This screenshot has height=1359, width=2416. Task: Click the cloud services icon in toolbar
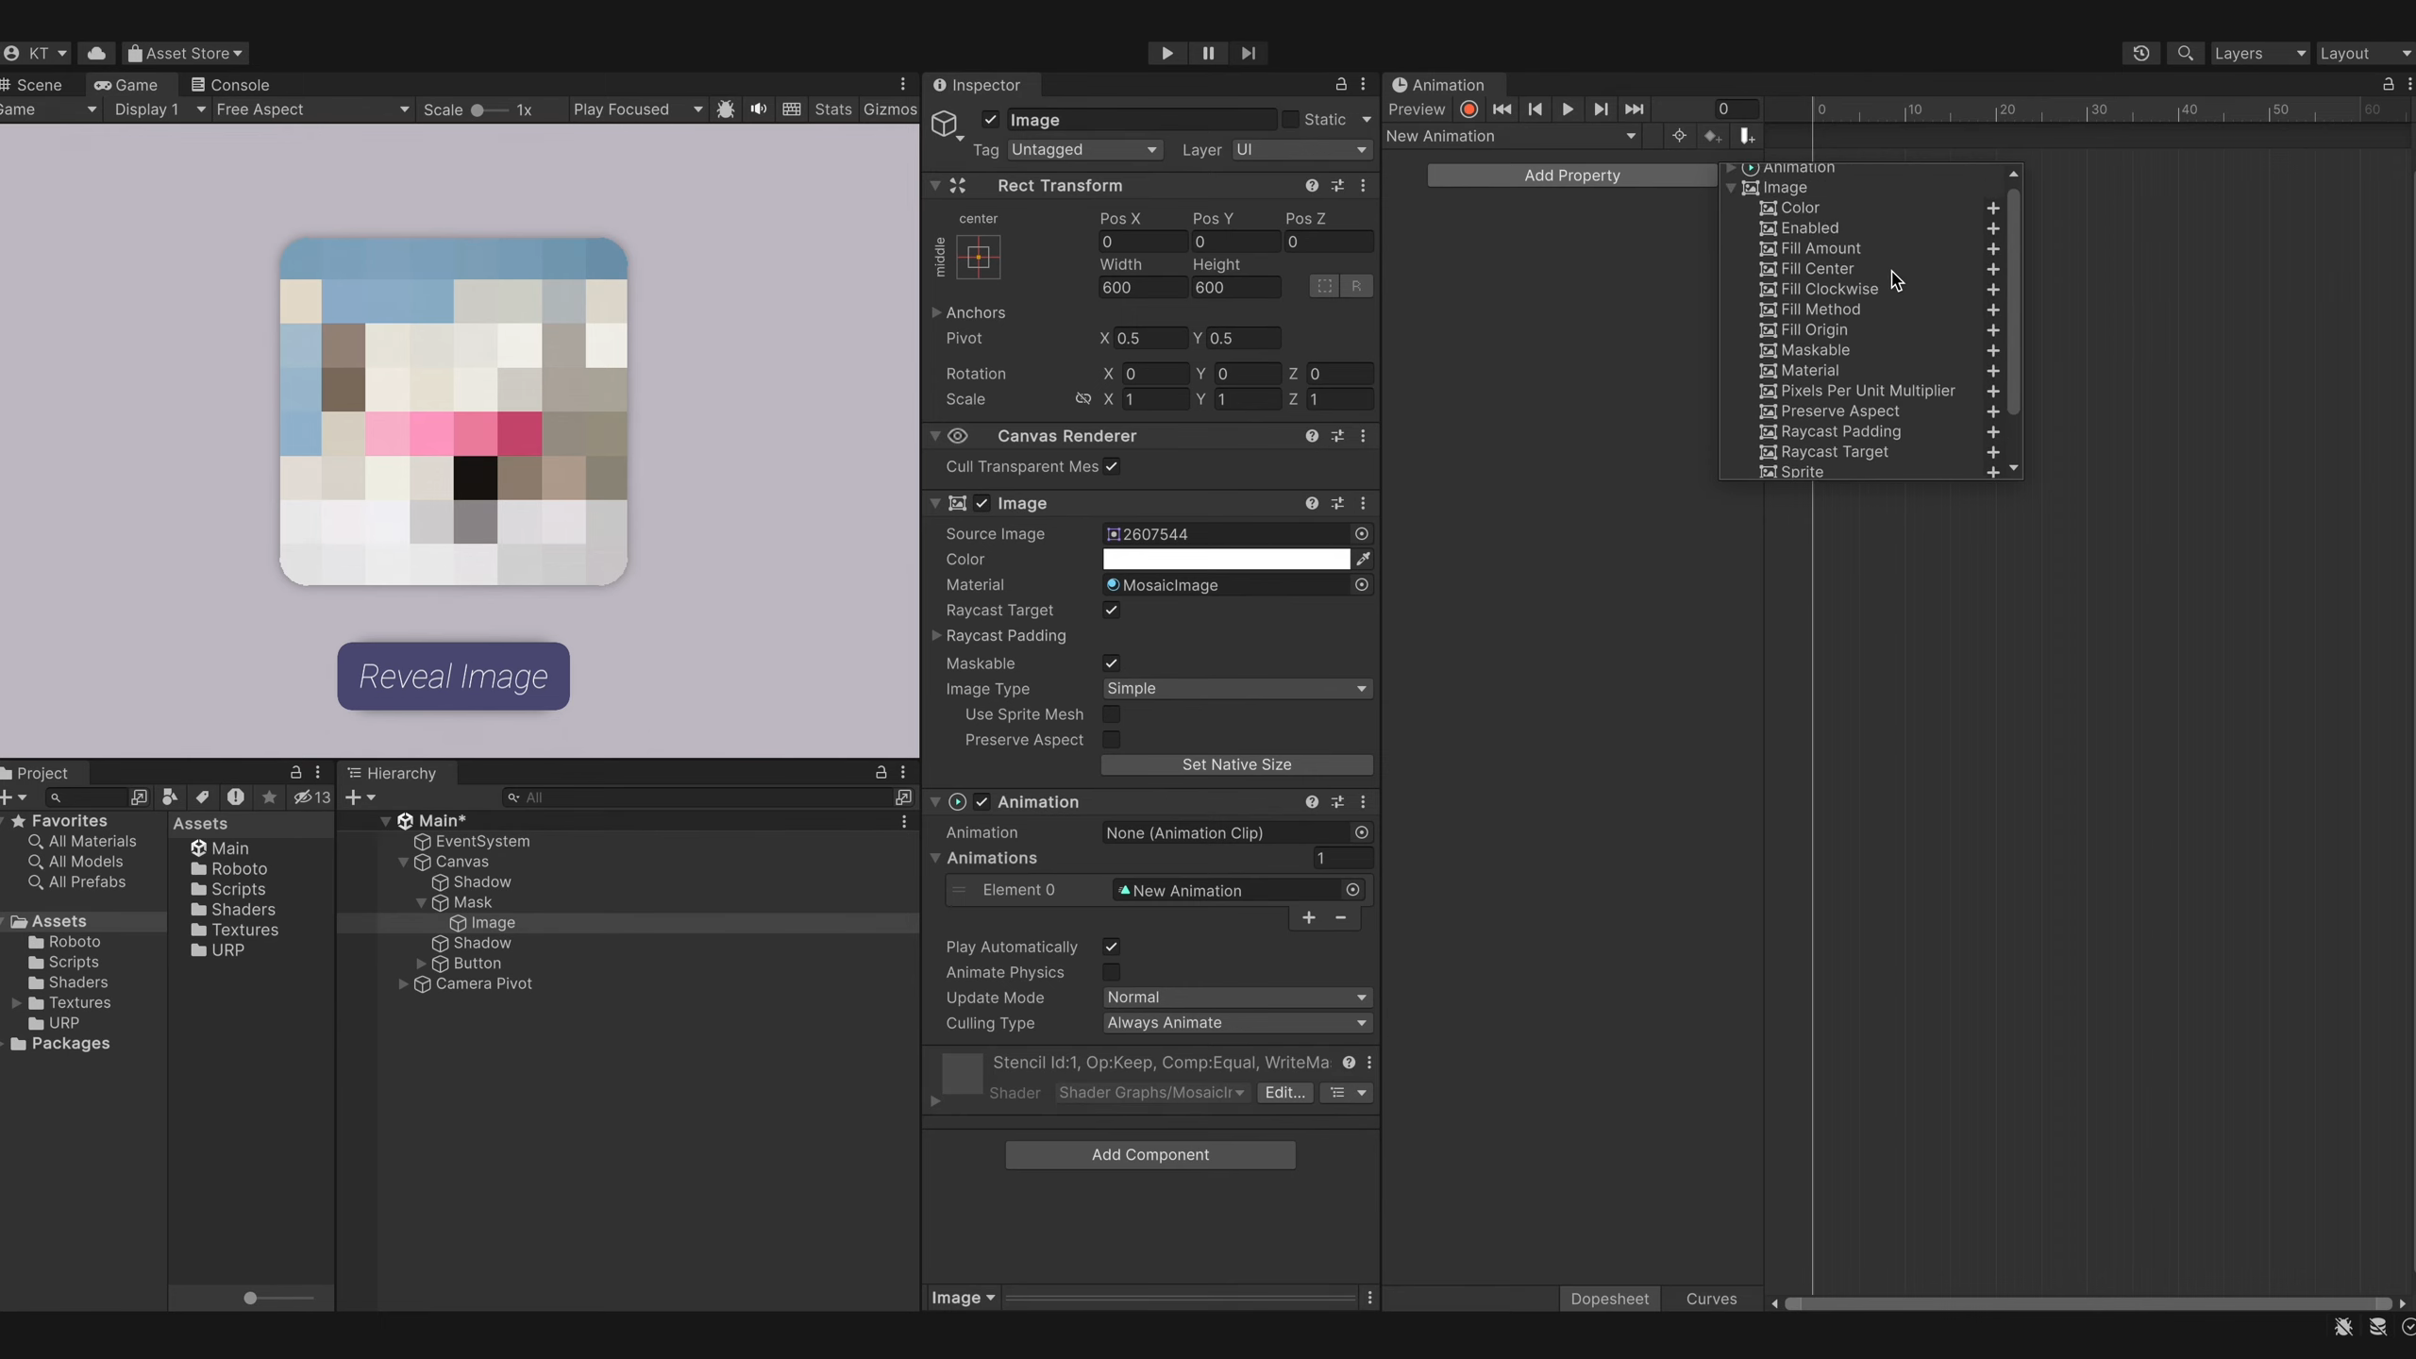coord(96,54)
